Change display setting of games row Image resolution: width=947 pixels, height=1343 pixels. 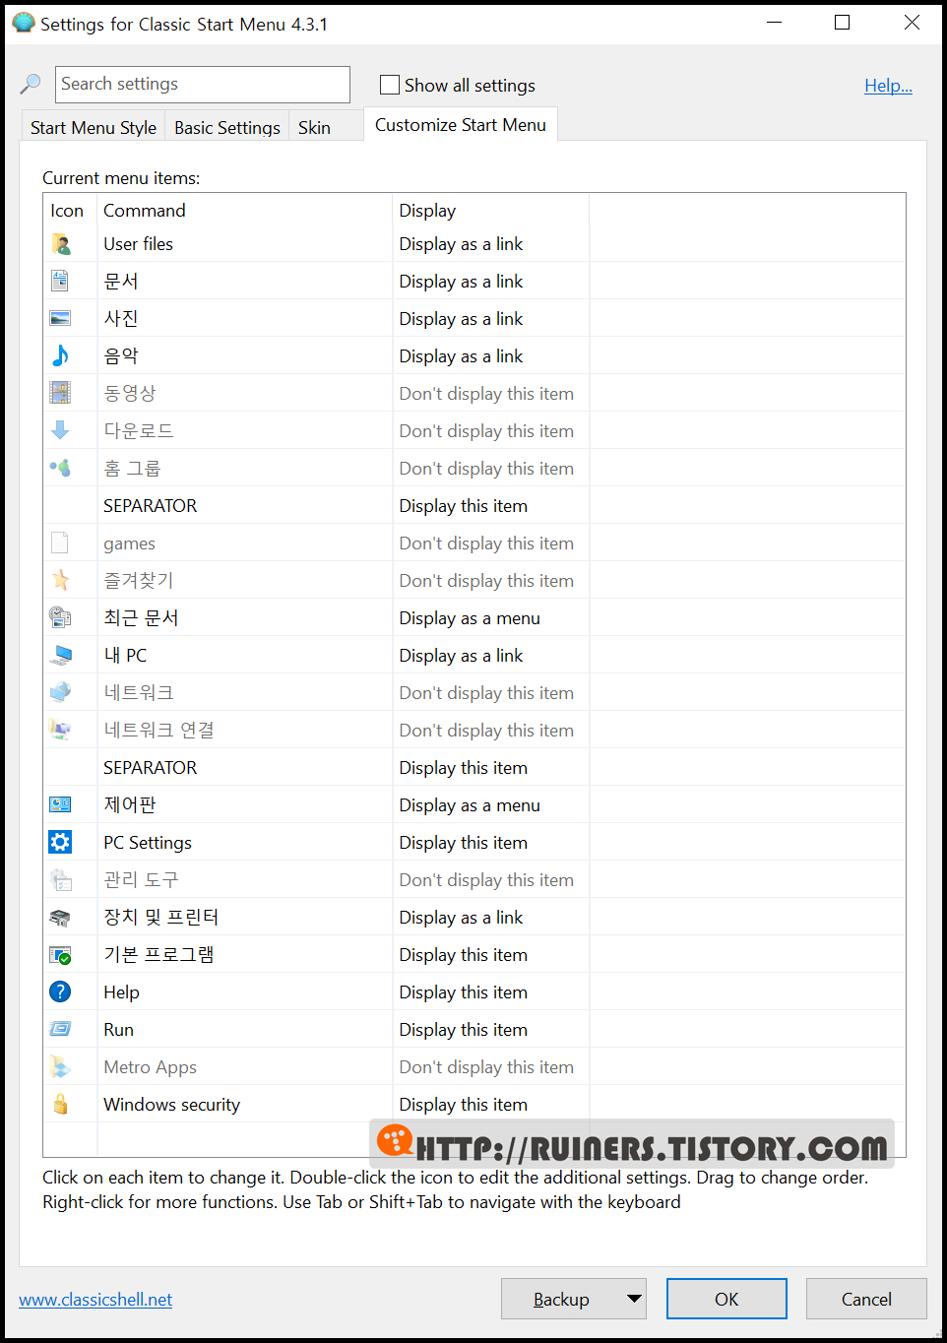tap(486, 544)
